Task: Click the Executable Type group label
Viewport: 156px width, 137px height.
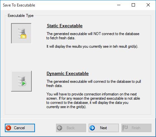Action: point(21,16)
